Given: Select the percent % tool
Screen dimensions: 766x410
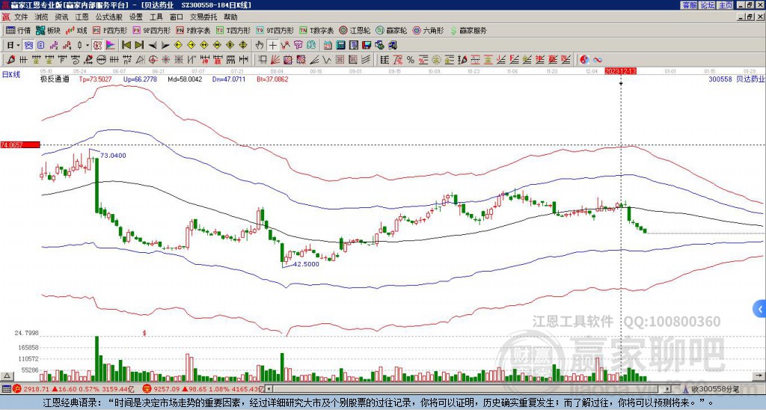Looking at the screenshot, I should point(411,60).
